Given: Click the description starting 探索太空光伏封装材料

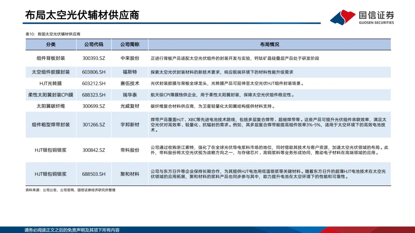Looking at the screenshot, I should pos(222,72).
